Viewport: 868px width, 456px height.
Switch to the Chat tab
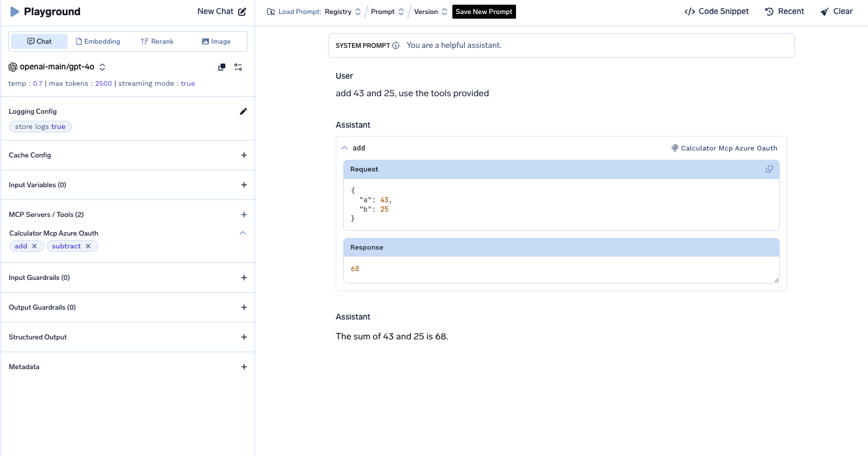point(39,41)
